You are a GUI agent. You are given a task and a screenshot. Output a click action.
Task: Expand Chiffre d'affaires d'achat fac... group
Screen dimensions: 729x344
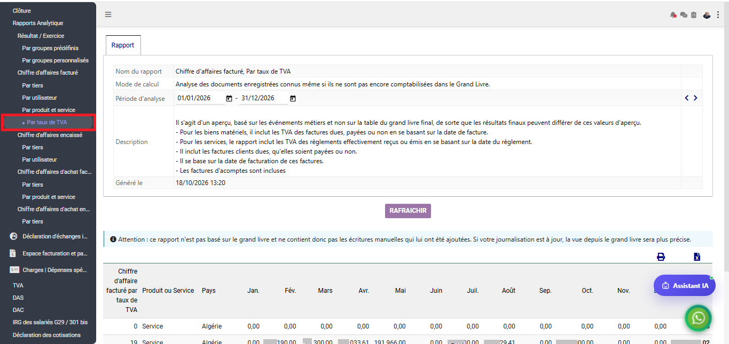click(x=54, y=172)
